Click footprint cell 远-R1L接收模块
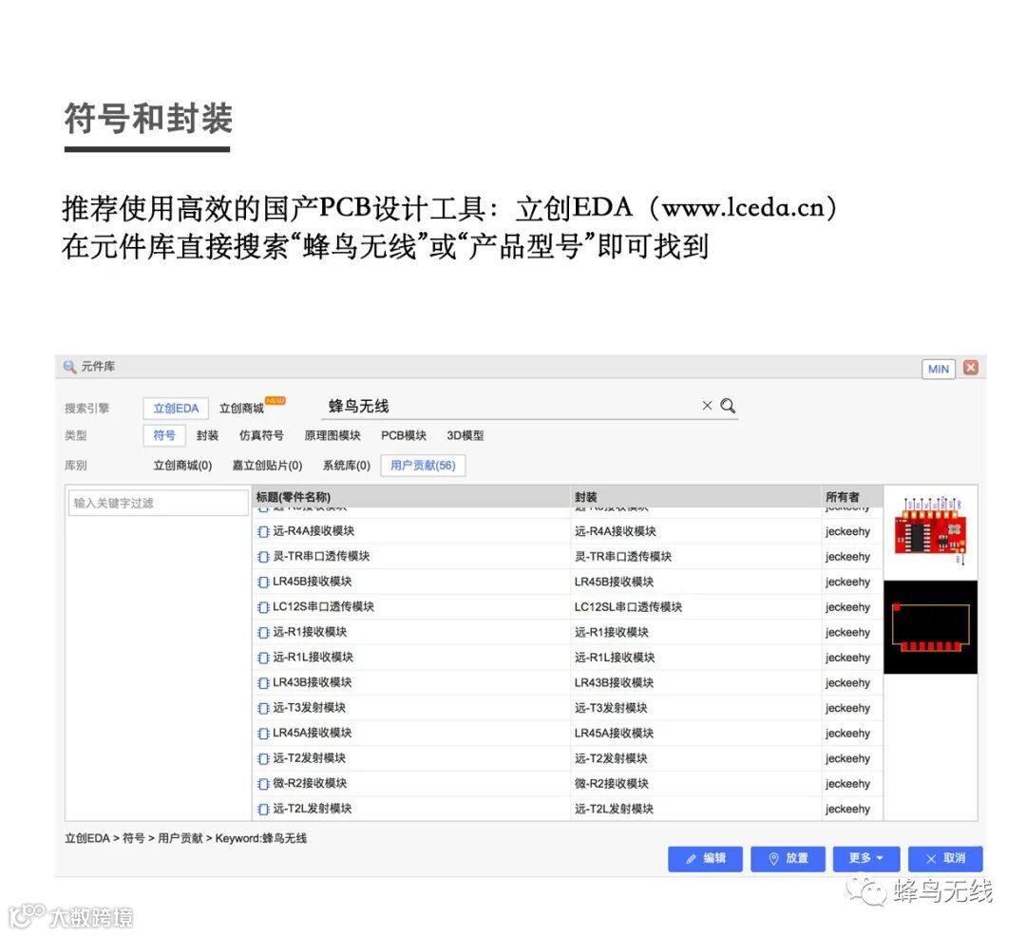 coord(615,658)
